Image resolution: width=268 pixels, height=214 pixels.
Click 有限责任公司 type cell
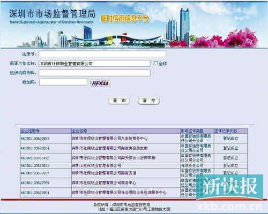192,165
